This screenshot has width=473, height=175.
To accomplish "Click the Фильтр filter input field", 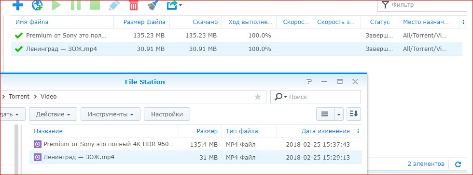I will click(422, 5).
